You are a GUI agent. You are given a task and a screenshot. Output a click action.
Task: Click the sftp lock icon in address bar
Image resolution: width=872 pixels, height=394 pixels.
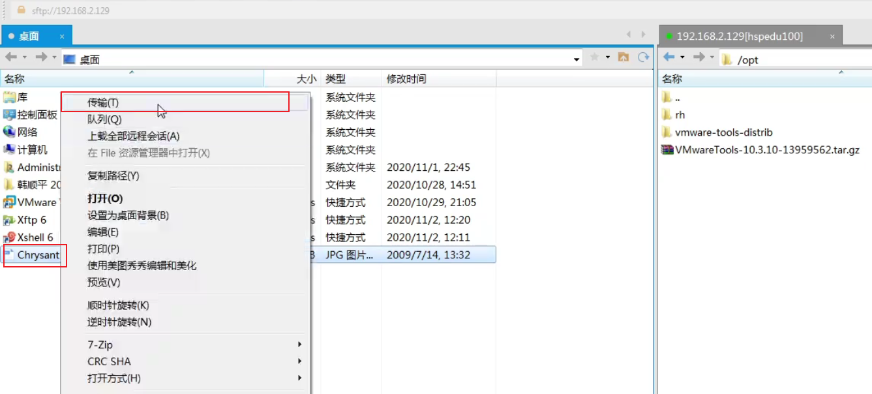22,10
